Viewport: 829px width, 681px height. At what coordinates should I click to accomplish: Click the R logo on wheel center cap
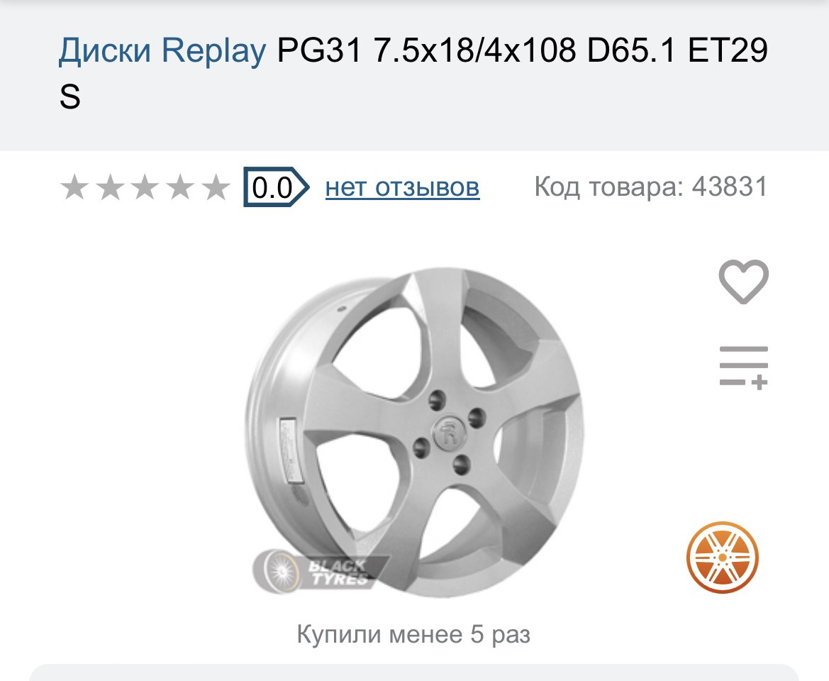click(449, 436)
